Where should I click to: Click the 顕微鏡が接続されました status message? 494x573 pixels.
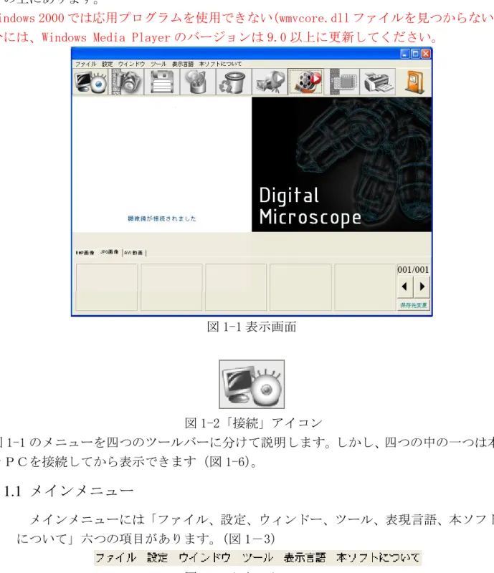coord(162,218)
